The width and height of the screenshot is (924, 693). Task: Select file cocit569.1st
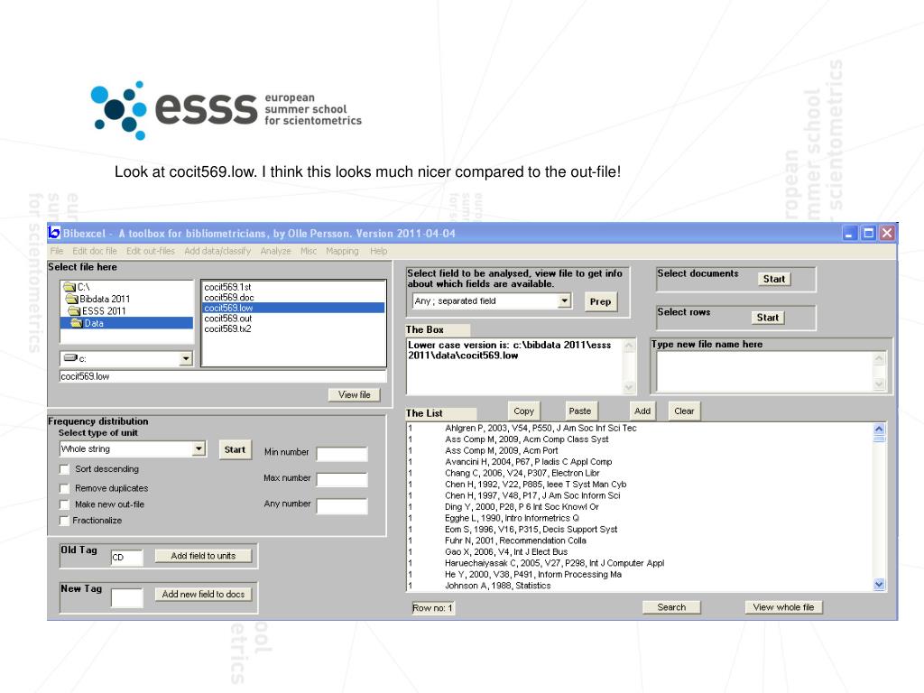[x=227, y=287]
